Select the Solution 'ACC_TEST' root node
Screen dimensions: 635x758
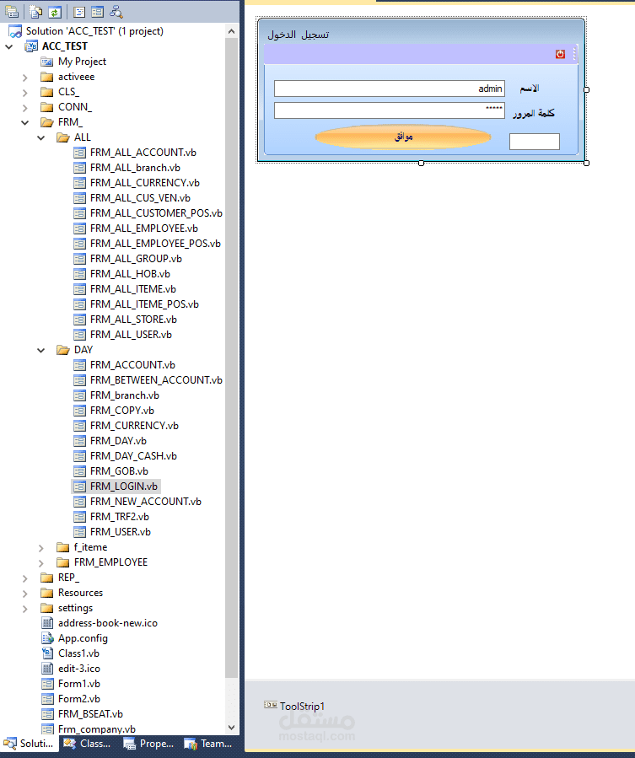pyautogui.click(x=94, y=31)
